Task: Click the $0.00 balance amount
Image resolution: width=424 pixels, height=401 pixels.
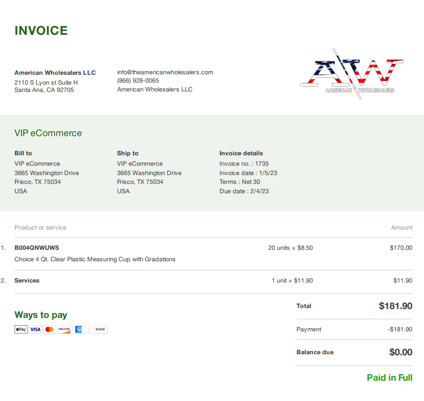Action: pyautogui.click(x=401, y=352)
